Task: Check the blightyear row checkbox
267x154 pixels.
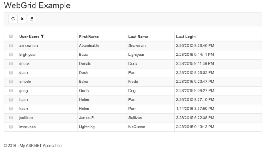Action: 11,55
